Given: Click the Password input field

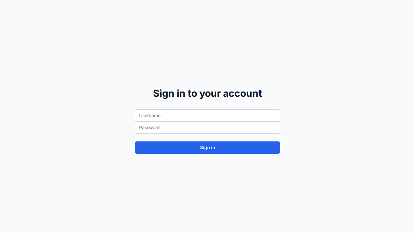Looking at the screenshot, I should [207, 128].
